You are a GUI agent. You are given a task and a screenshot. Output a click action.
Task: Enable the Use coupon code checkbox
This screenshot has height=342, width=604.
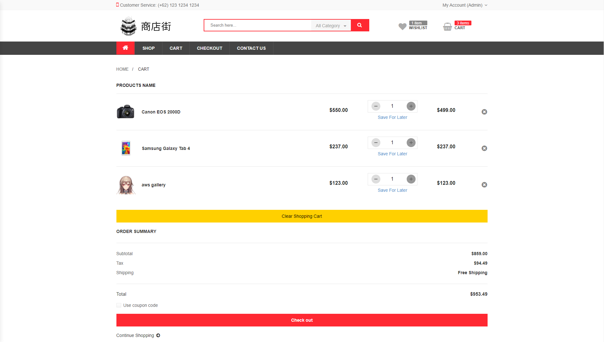[119, 305]
